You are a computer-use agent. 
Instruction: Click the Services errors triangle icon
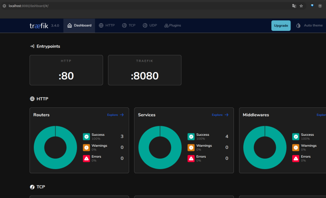191,159
